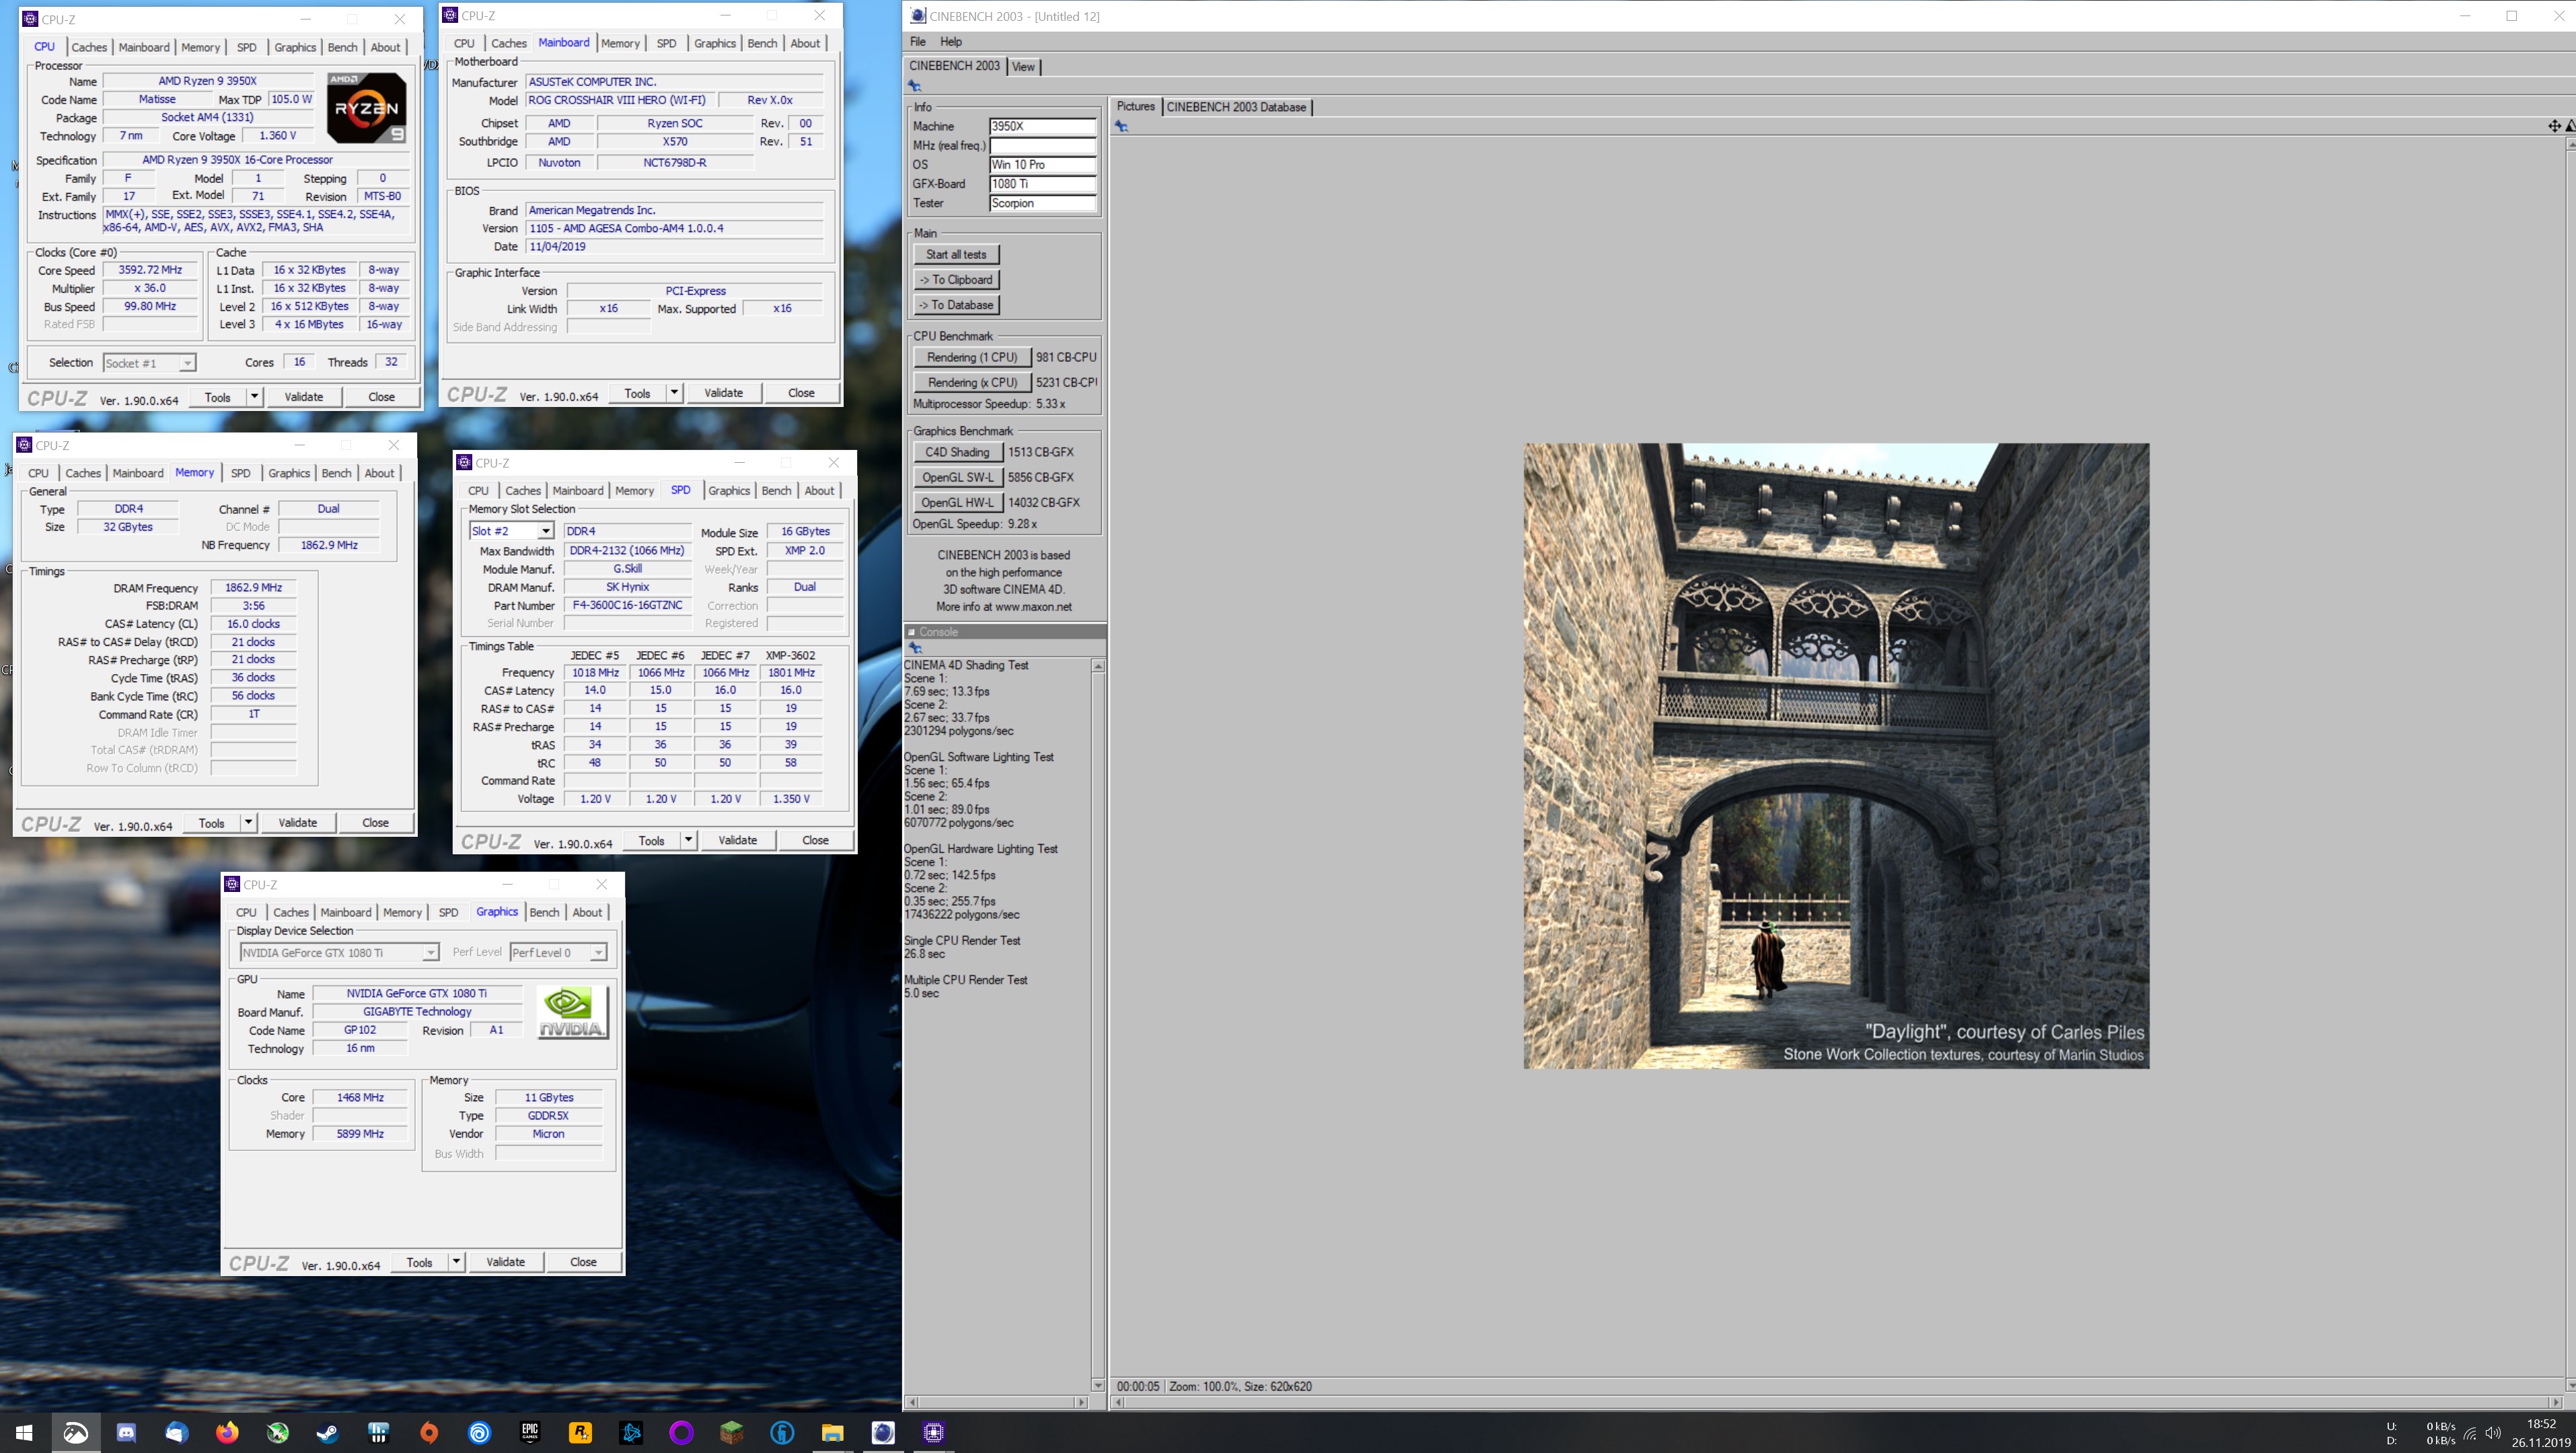Image resolution: width=2576 pixels, height=1453 pixels.
Task: Open Epic Games Launcher taskbar icon
Action: point(530,1432)
